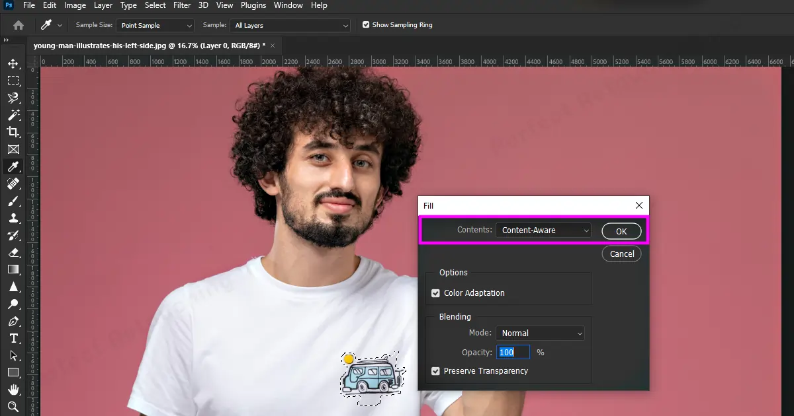The height and width of the screenshot is (416, 794).
Task: Pick the Crop tool
Action: coord(13,132)
